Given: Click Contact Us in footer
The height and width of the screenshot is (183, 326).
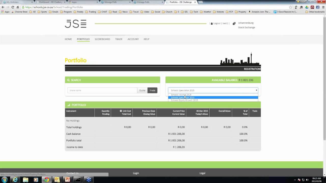Looking at the screenshot, I should (72, 173).
